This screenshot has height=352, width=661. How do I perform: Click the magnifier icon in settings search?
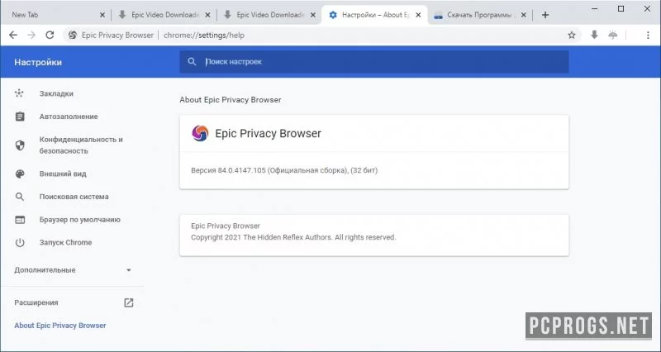tap(192, 61)
